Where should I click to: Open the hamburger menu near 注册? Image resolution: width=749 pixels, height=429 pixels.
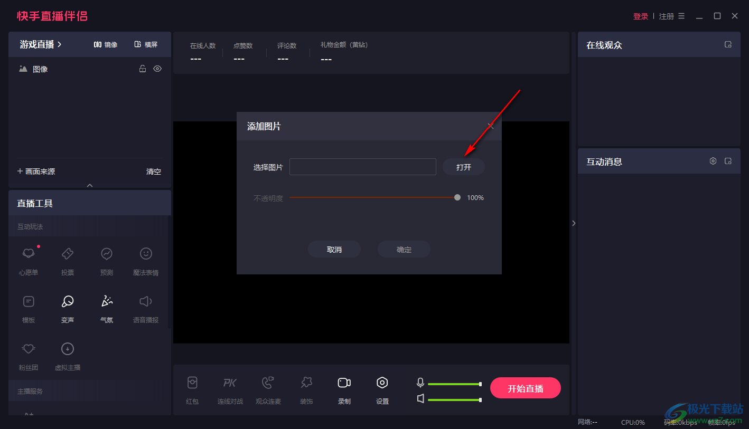[681, 16]
